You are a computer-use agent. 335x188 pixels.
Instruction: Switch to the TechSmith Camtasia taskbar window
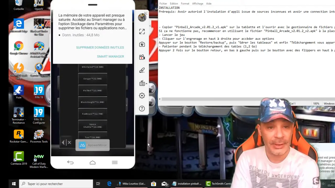click(x=219, y=184)
